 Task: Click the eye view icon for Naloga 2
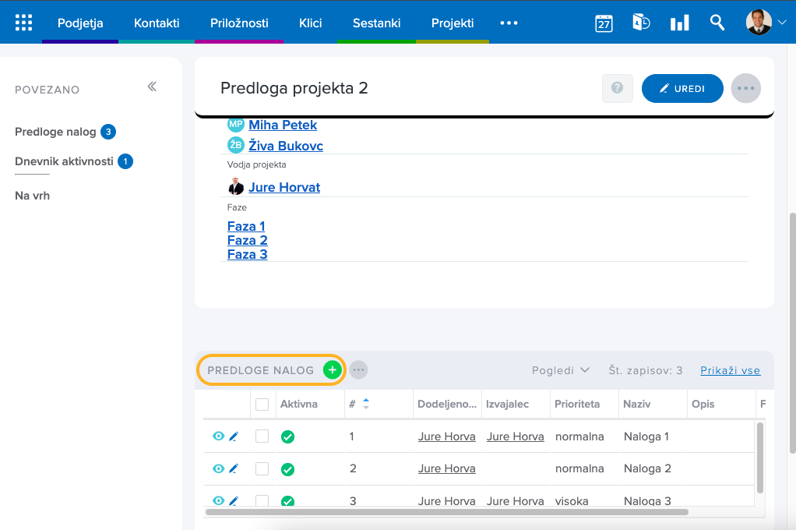pyautogui.click(x=218, y=468)
